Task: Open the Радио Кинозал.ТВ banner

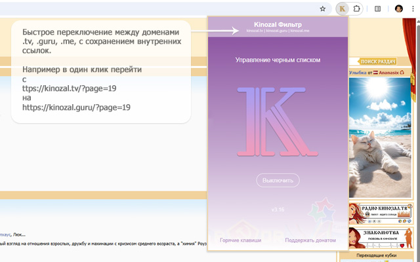Action: click(x=381, y=214)
